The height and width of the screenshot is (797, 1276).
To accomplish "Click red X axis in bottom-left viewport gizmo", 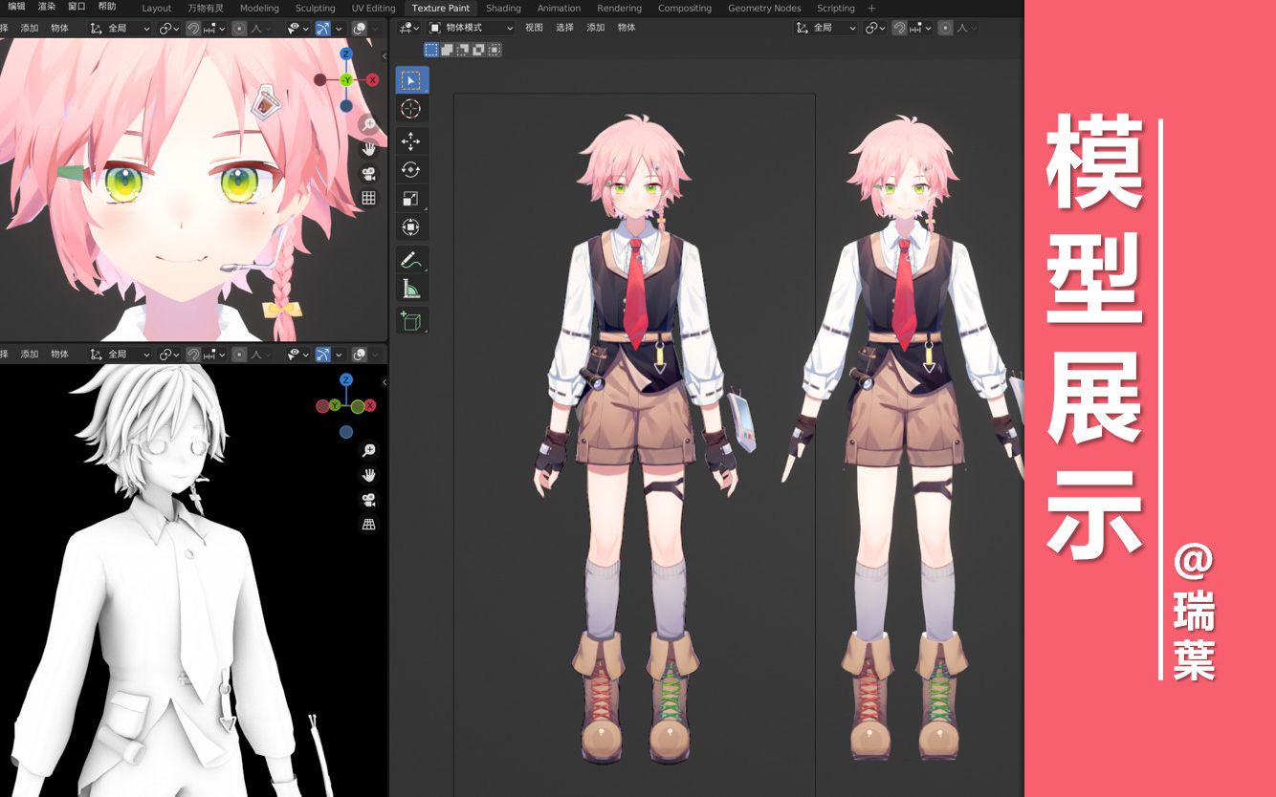I will pyautogui.click(x=370, y=406).
